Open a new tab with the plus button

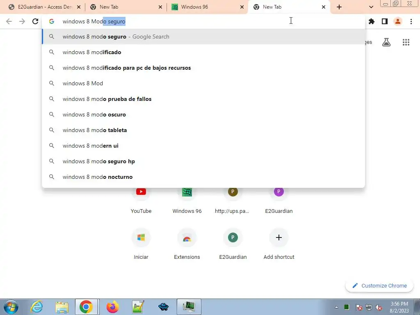pyautogui.click(x=339, y=7)
